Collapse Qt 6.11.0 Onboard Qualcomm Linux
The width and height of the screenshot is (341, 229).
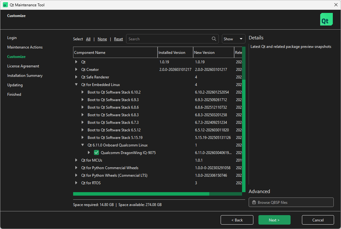[83, 145]
